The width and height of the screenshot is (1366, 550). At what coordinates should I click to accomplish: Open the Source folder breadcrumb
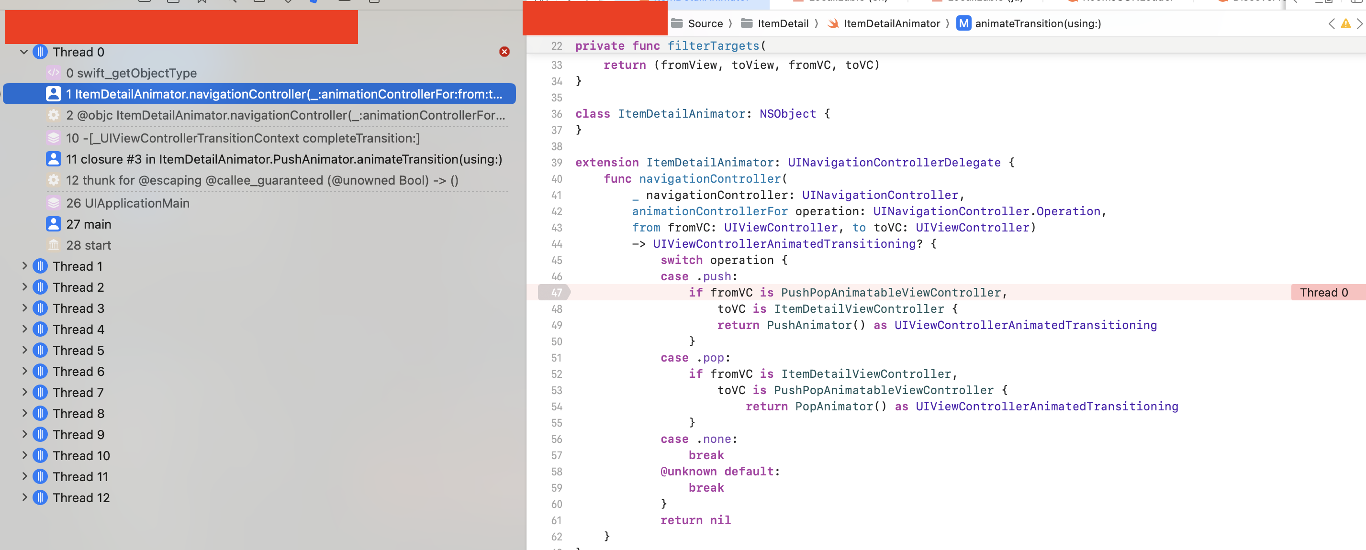(x=697, y=23)
